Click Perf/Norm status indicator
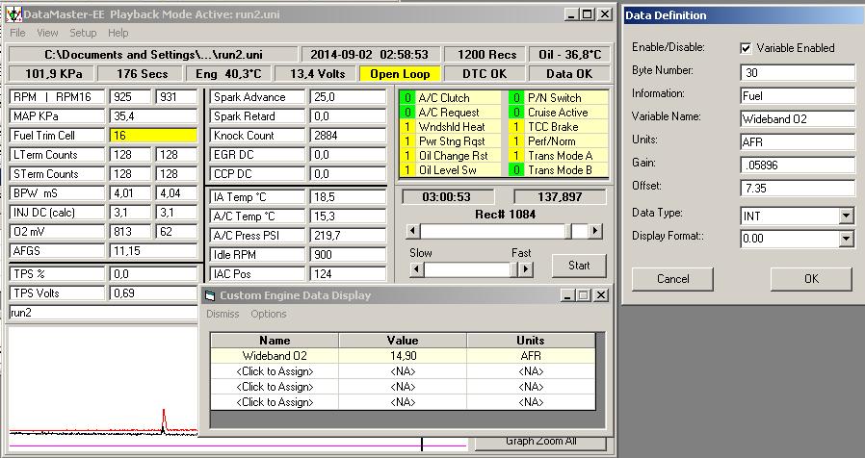The height and width of the screenshot is (458, 865). pos(515,141)
